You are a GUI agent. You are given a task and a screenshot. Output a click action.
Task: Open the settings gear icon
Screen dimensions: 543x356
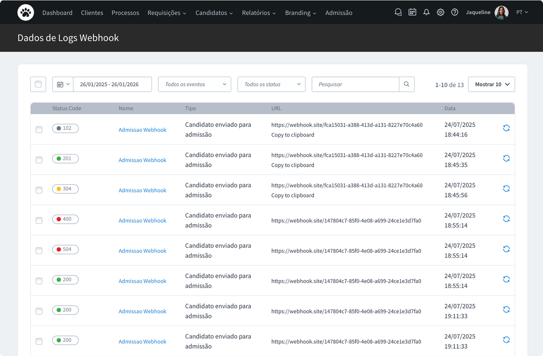tap(440, 12)
